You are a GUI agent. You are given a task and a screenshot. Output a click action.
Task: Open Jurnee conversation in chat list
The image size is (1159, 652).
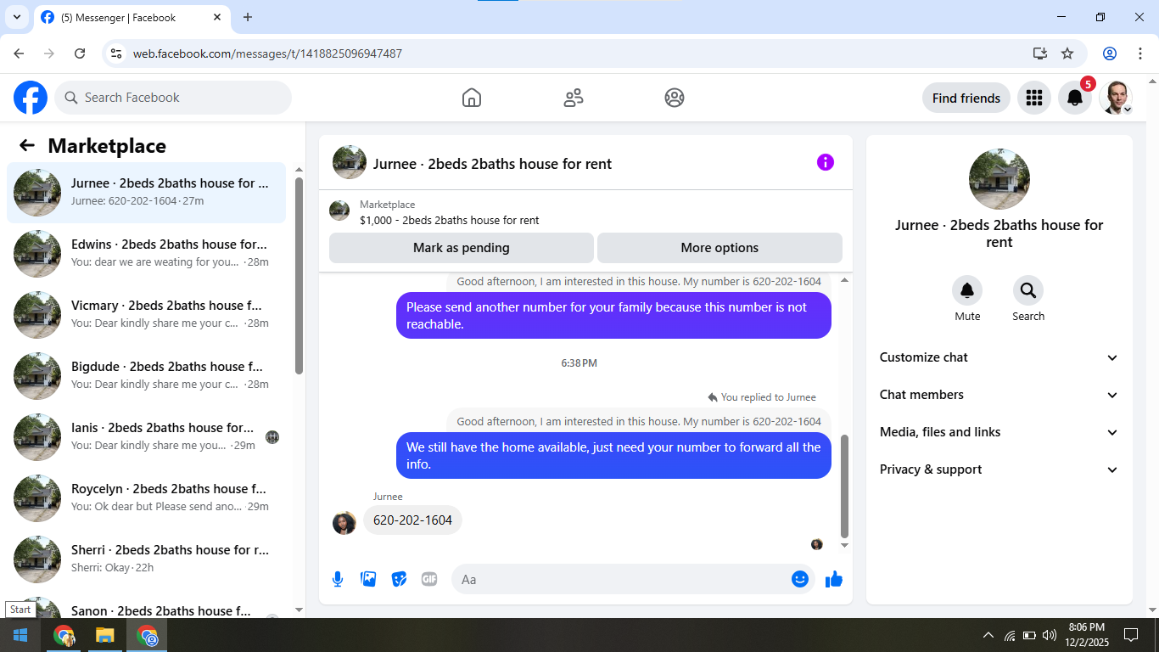147,192
